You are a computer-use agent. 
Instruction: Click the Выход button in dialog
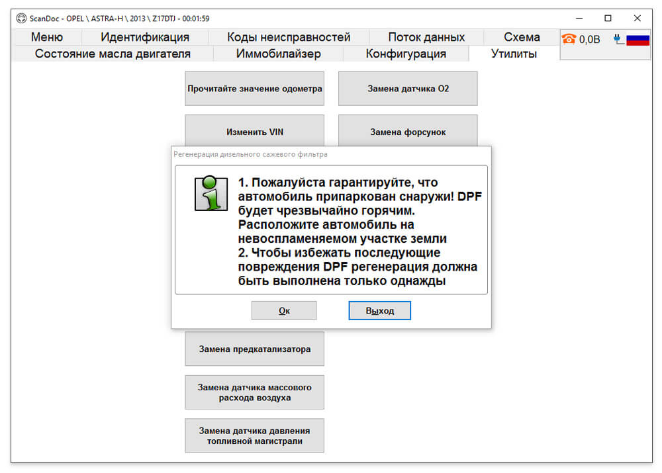[379, 310]
